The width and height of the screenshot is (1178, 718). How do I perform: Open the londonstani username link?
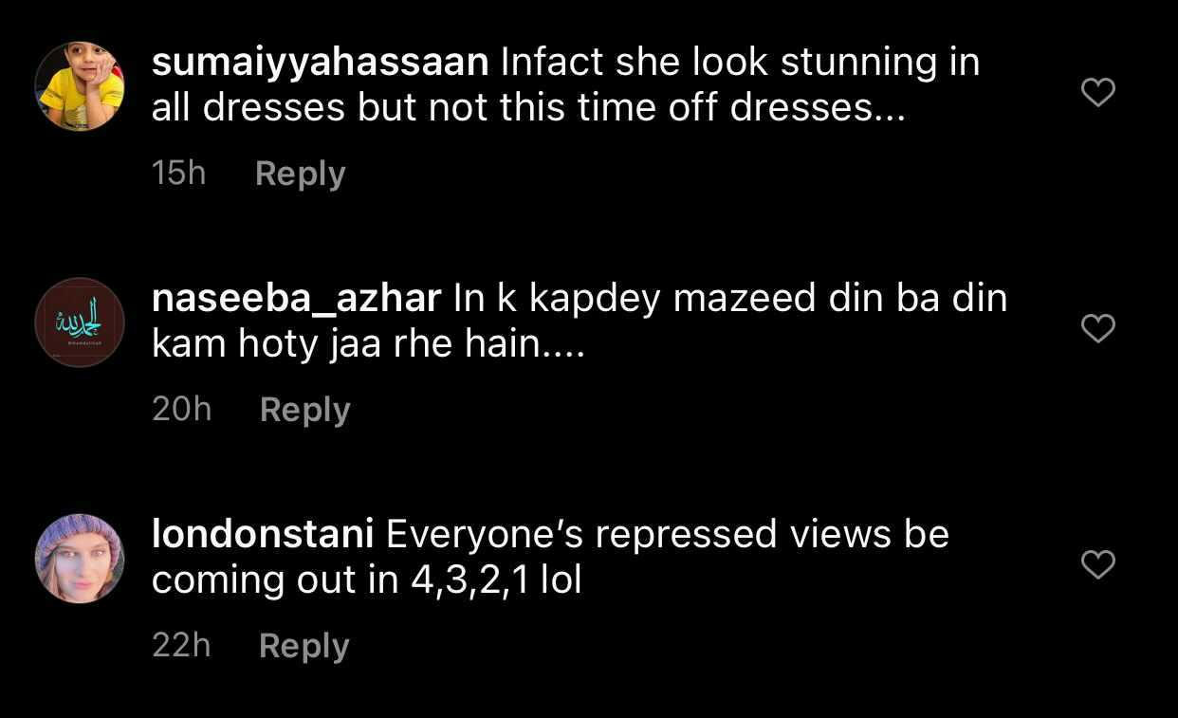click(x=263, y=535)
